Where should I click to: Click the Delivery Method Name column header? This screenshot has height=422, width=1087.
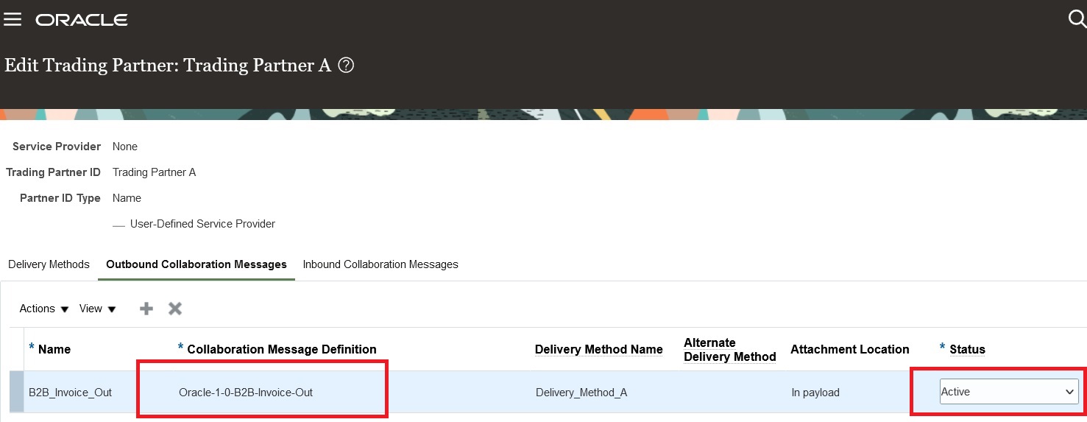pos(599,349)
